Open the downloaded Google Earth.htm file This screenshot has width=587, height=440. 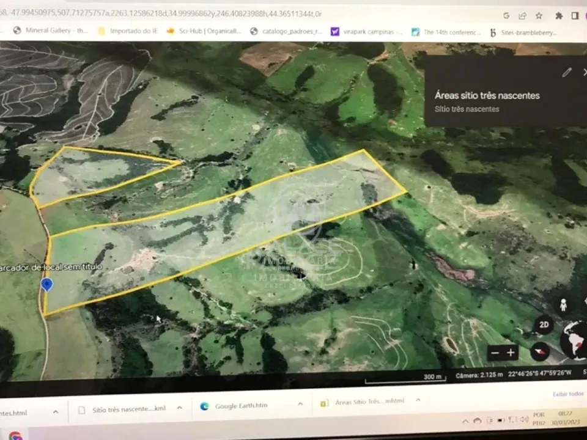[235, 406]
